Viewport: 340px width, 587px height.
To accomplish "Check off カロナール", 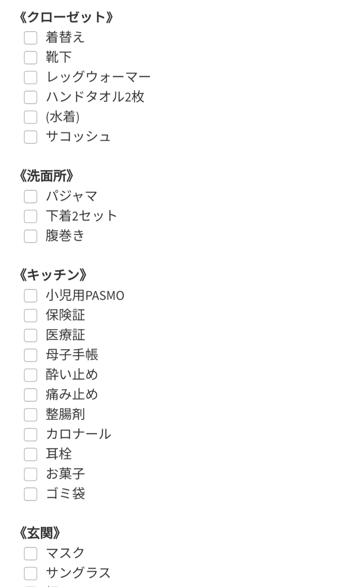I will coord(30,434).
